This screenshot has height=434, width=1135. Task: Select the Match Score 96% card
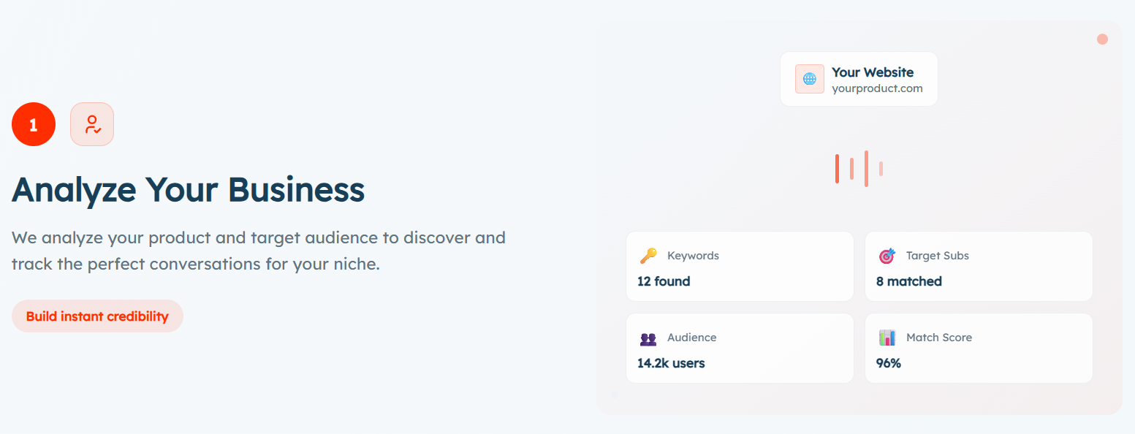(x=979, y=349)
